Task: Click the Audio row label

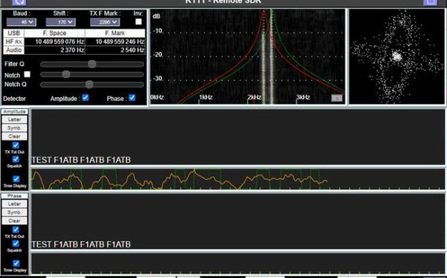Action: [x=14, y=50]
